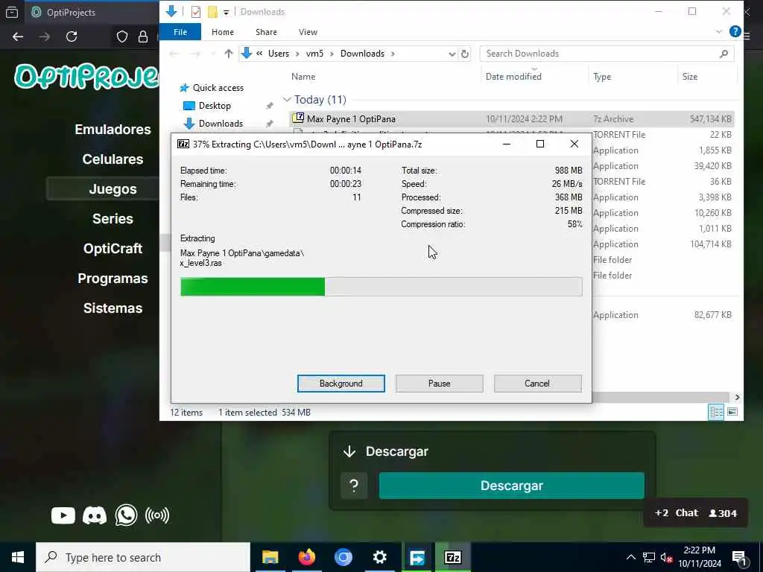Sort files by Date modified column
This screenshot has width=763, height=572.
pyautogui.click(x=513, y=77)
